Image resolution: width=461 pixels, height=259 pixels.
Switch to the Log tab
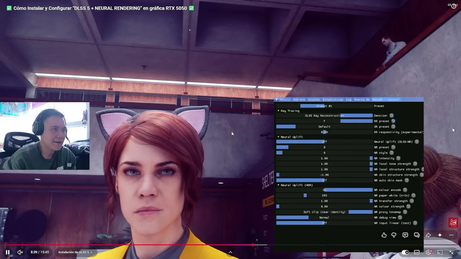click(349, 100)
